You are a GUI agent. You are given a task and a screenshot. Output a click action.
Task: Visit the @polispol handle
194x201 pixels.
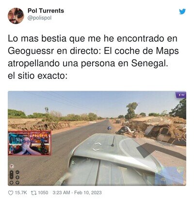click(x=40, y=18)
